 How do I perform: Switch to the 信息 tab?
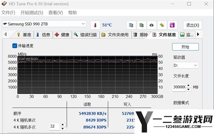coord(43,35)
